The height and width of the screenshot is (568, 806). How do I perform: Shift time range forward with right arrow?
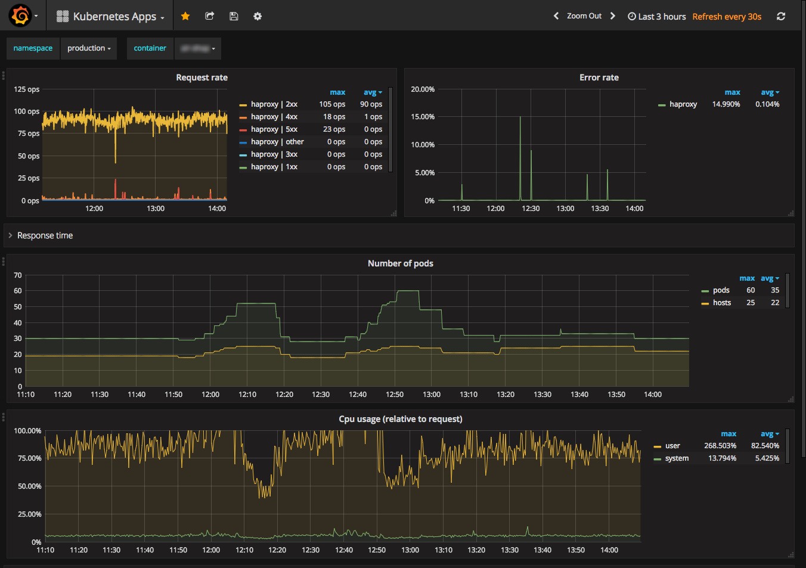coord(612,16)
